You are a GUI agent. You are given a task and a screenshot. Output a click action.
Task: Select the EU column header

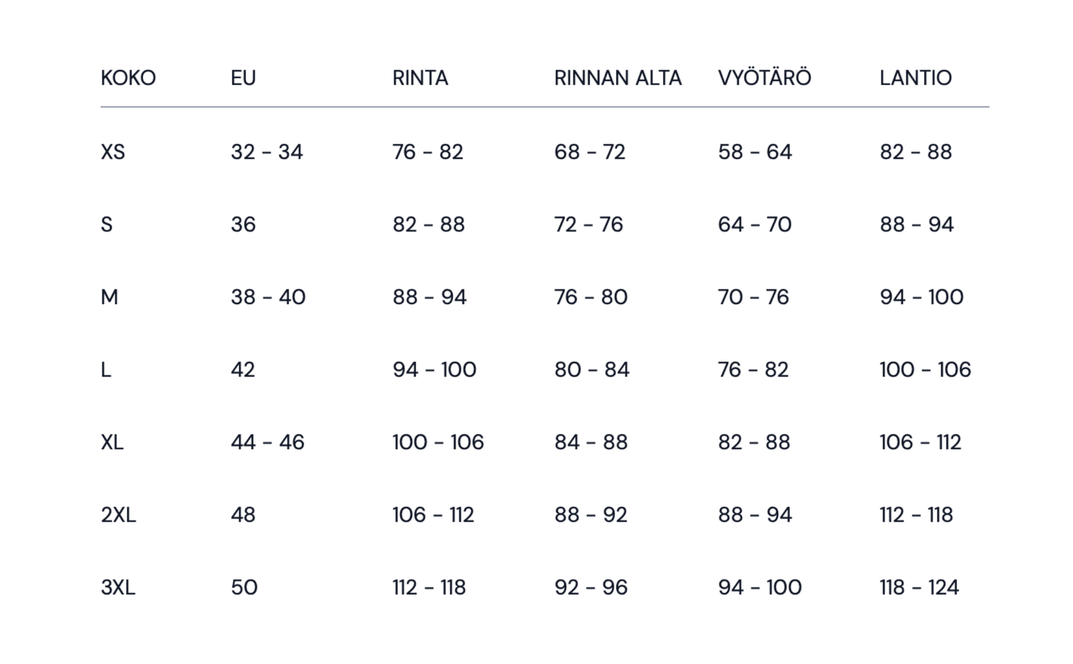(243, 78)
